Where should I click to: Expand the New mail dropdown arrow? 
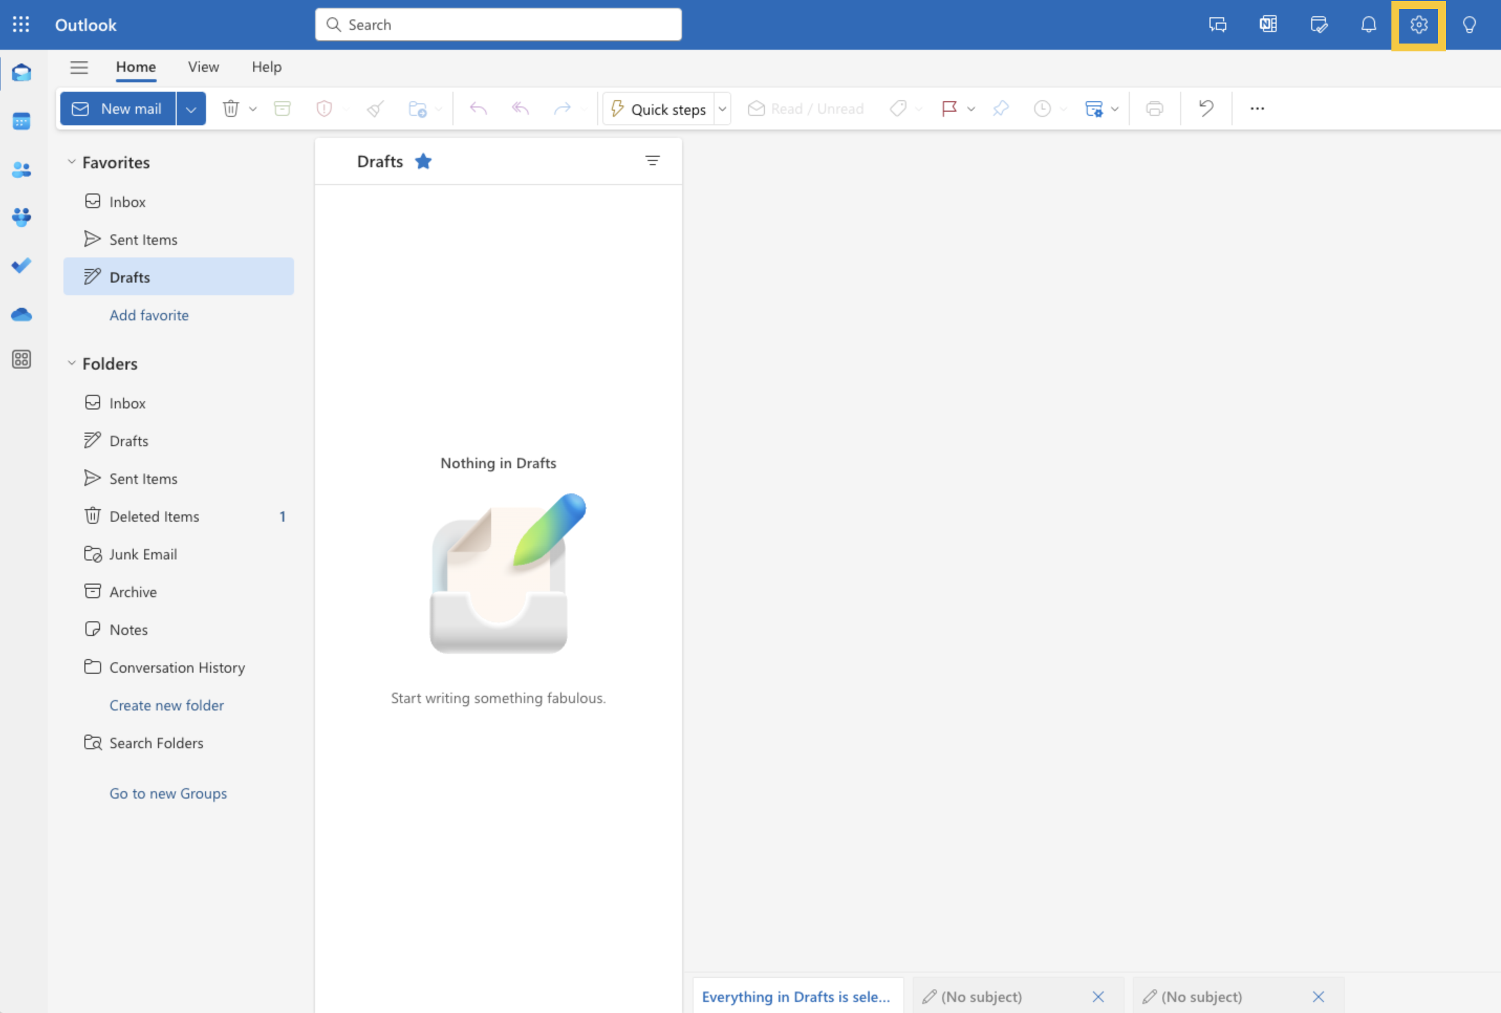tap(190, 107)
